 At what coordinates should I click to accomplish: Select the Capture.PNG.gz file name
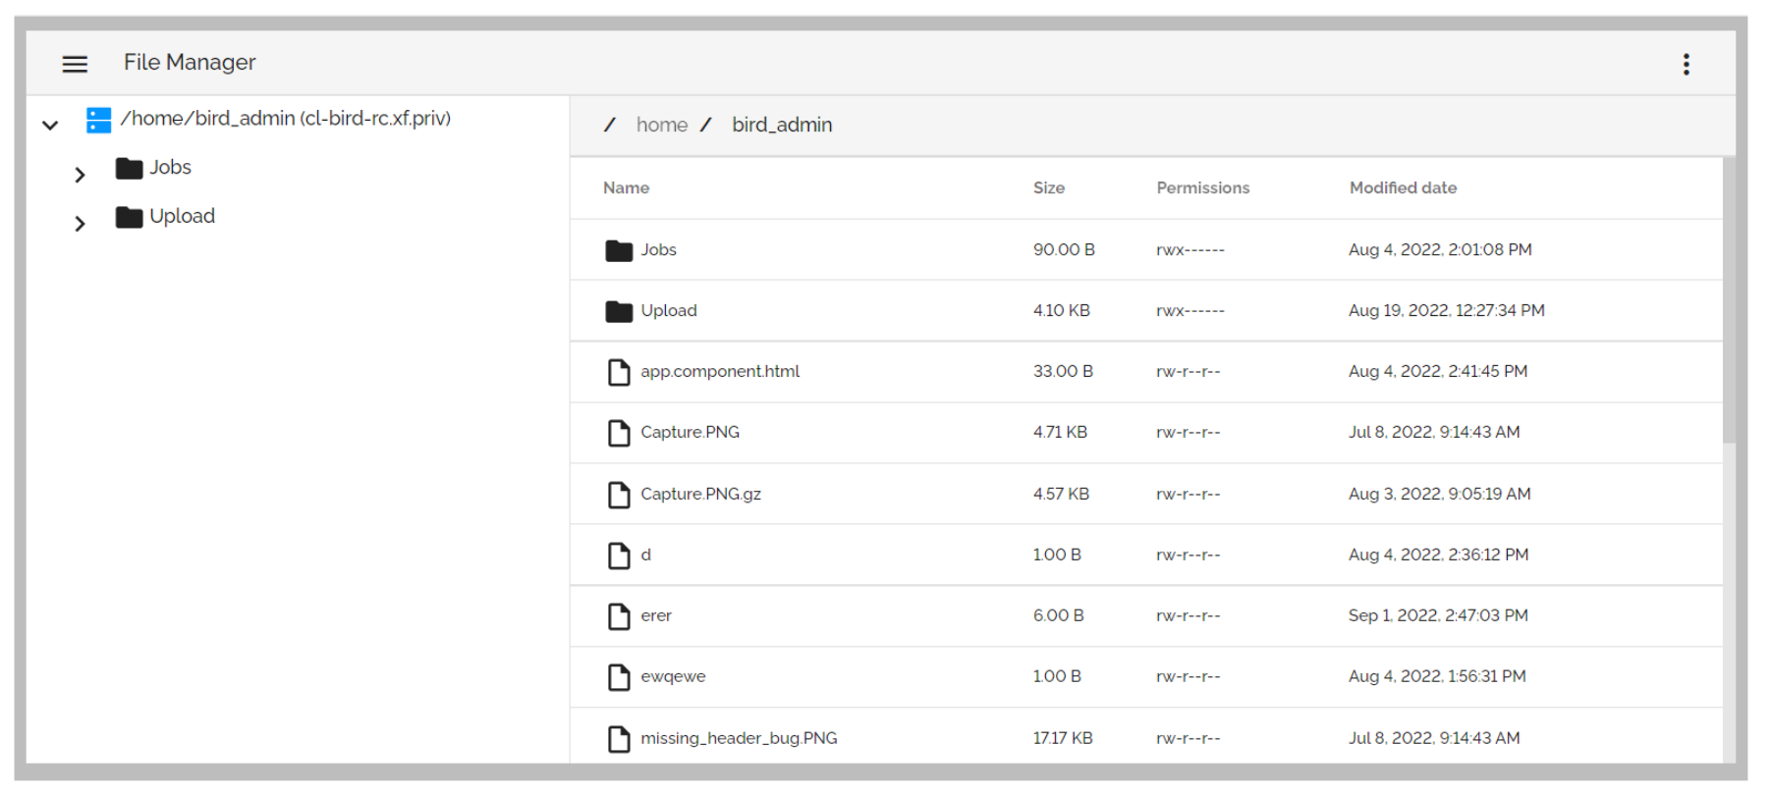tap(700, 495)
